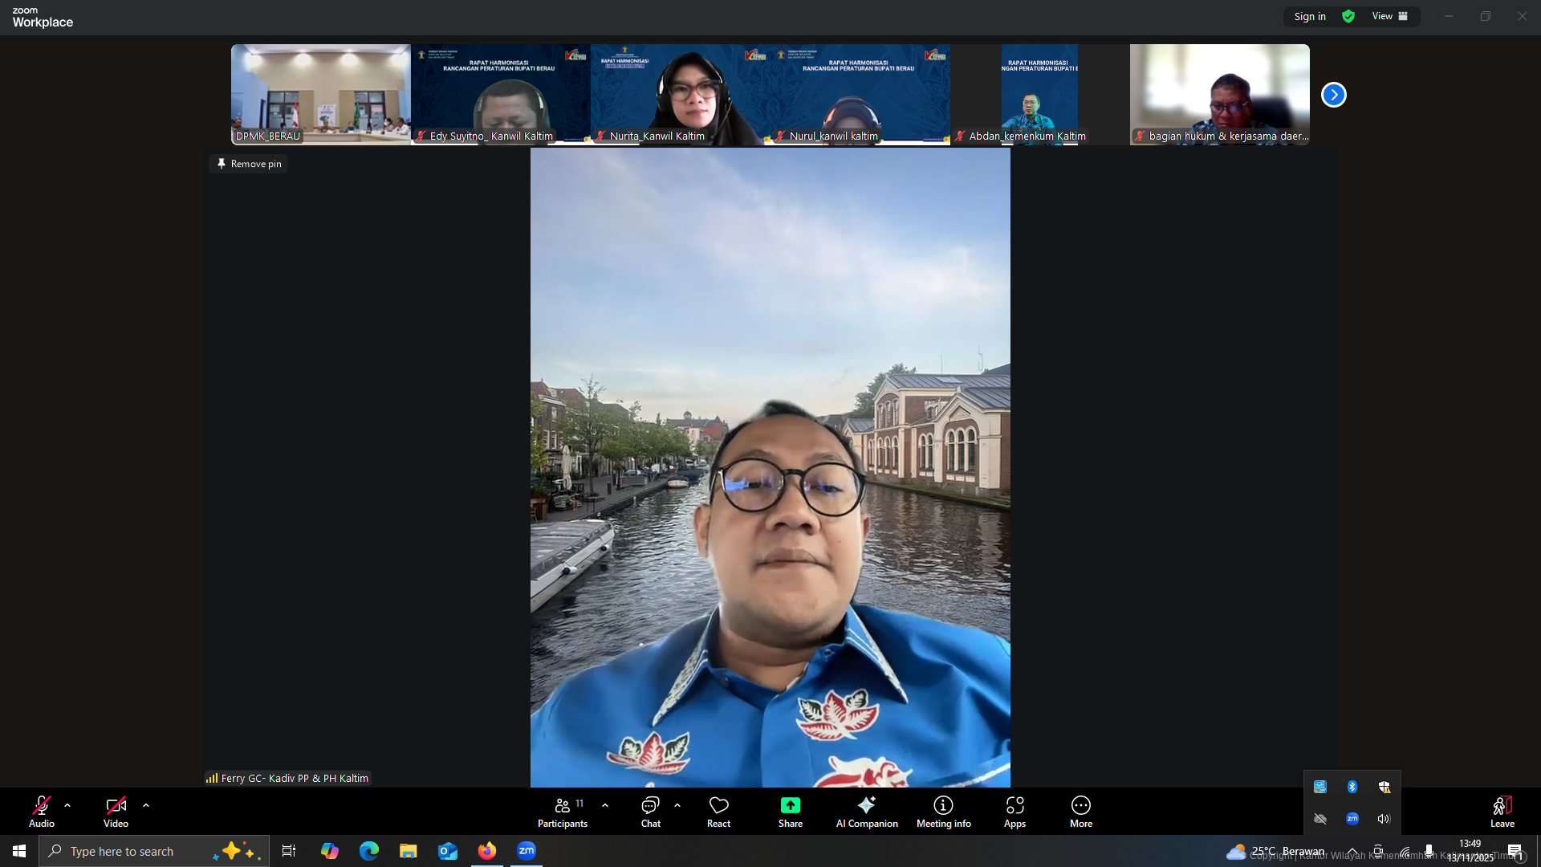Remove pin from the pinned video

[x=249, y=164]
